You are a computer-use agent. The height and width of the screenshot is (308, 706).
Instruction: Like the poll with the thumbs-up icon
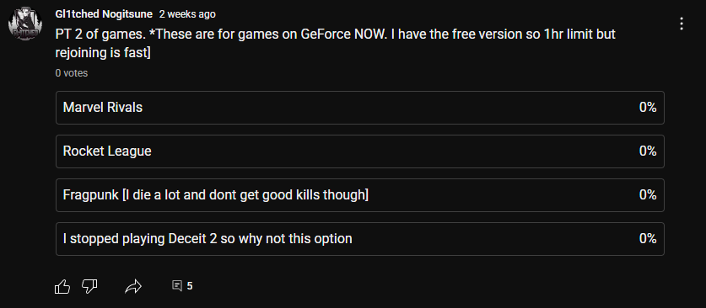pyautogui.click(x=62, y=286)
